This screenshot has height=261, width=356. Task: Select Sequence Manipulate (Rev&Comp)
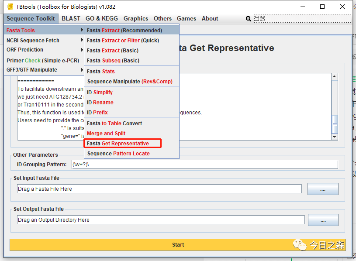tap(131, 82)
